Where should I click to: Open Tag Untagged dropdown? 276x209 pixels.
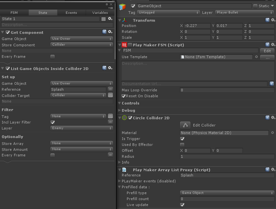click(x=168, y=12)
